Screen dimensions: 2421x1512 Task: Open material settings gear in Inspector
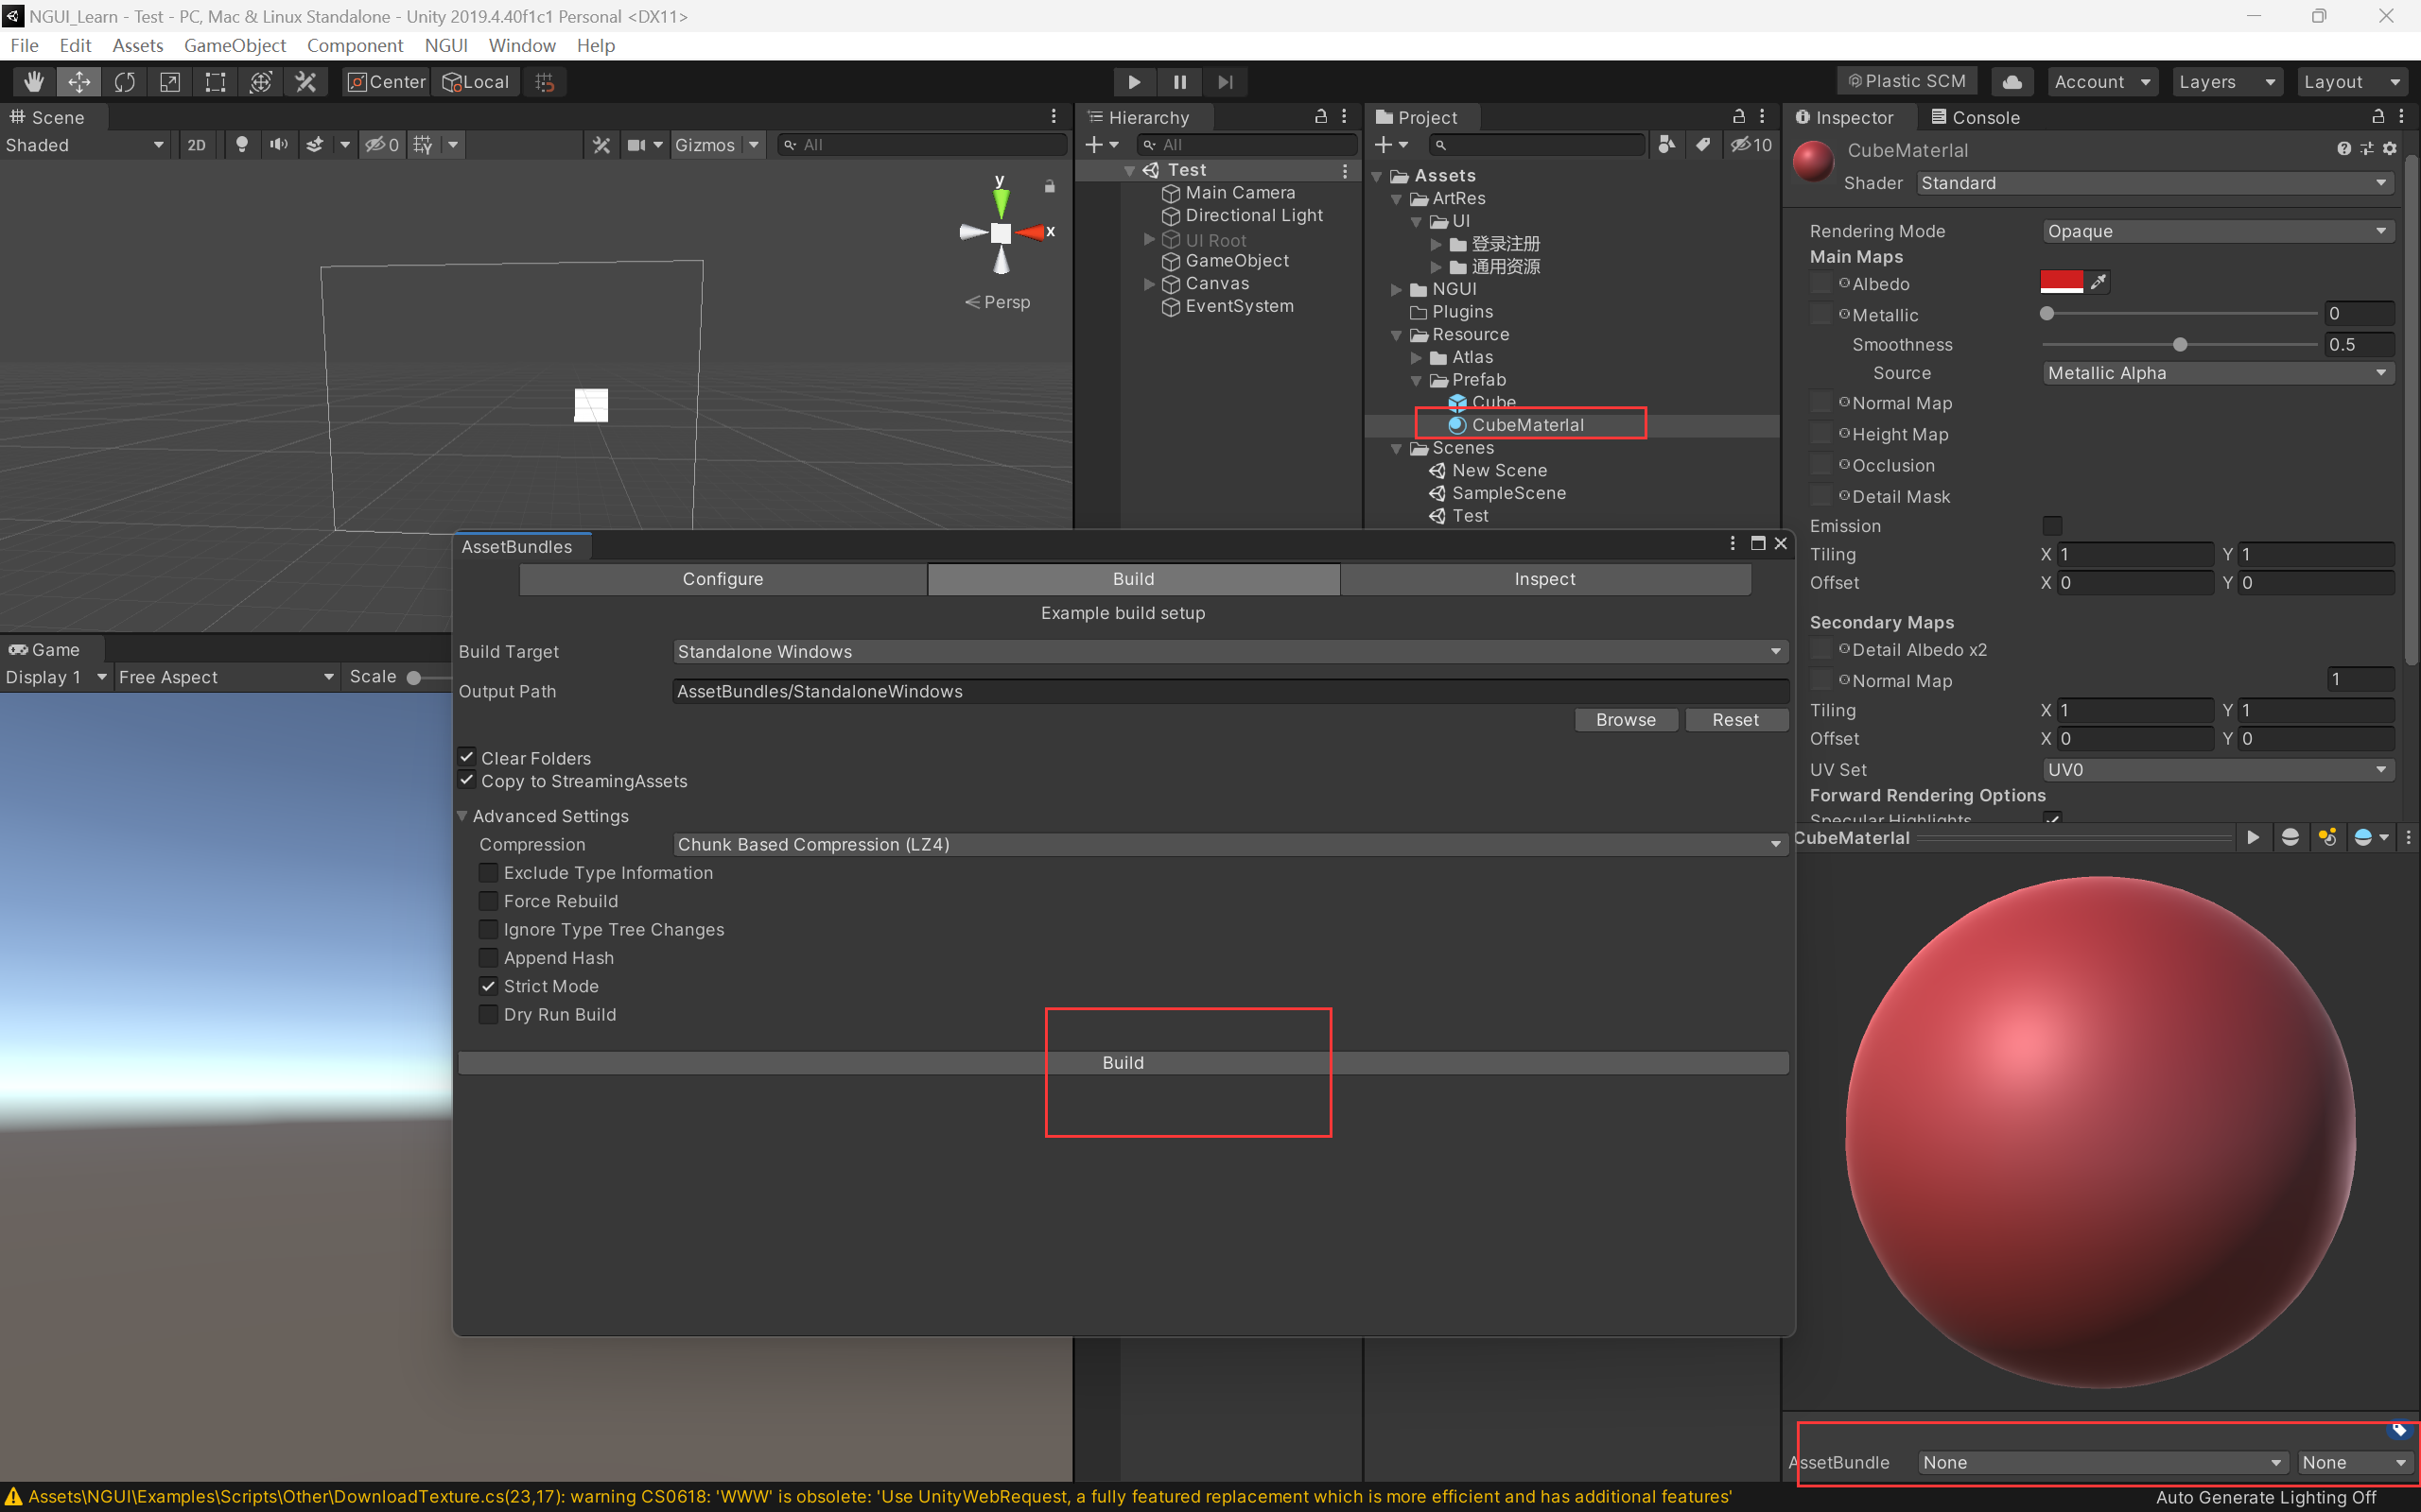tap(2390, 149)
